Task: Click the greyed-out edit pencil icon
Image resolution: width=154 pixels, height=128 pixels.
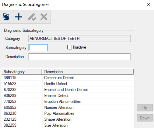Action: point(32,17)
